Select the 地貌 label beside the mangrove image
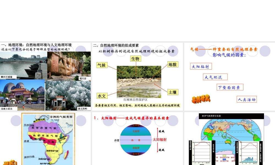This screenshot has height=165, width=275. point(173,64)
